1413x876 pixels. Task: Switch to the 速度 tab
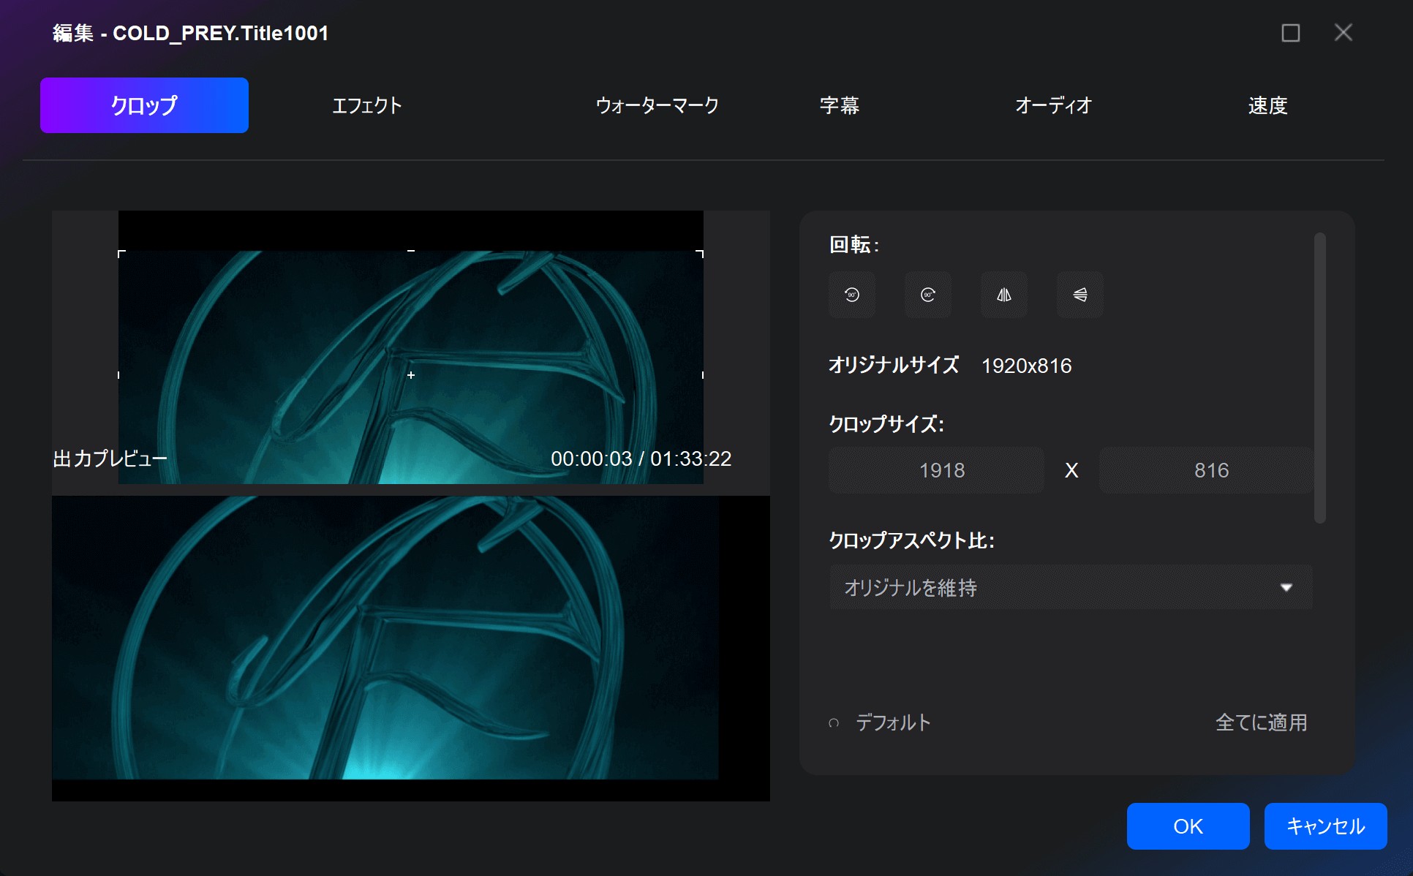[x=1268, y=105]
